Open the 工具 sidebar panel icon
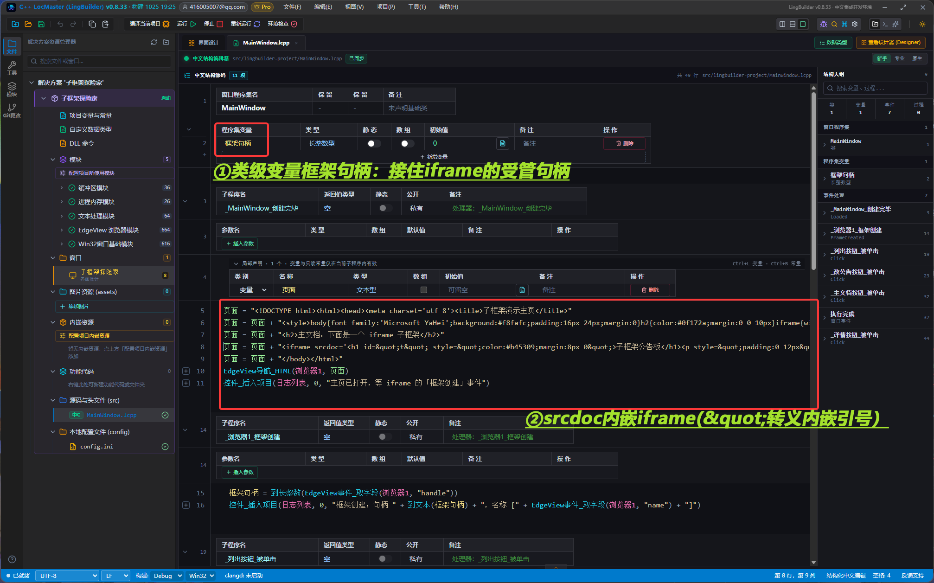934x583 pixels. [x=12, y=68]
